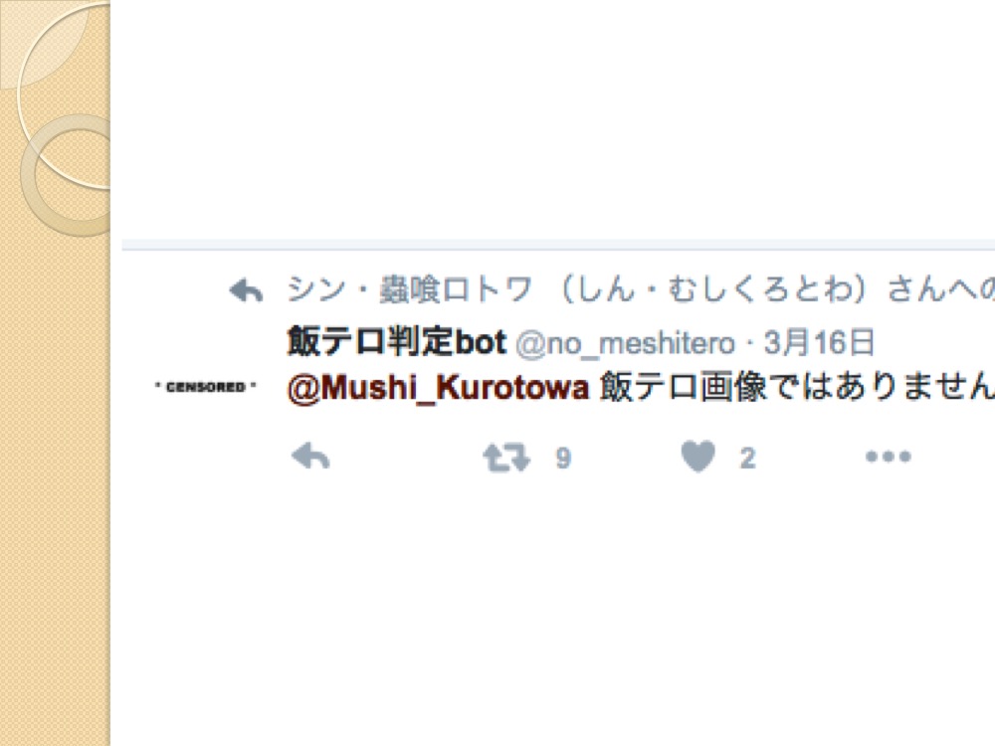Screen dimensions: 995x746
Task: Click the large thin circle outline decoration
Action: tap(64, 95)
